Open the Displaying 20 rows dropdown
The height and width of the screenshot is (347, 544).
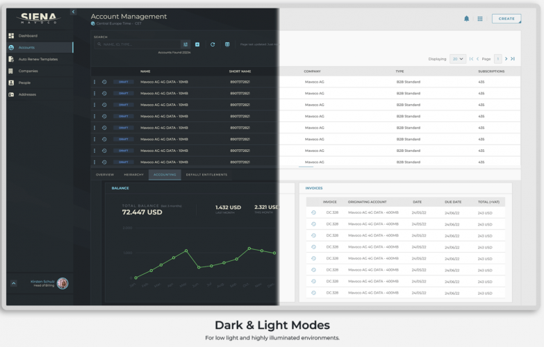tap(458, 59)
